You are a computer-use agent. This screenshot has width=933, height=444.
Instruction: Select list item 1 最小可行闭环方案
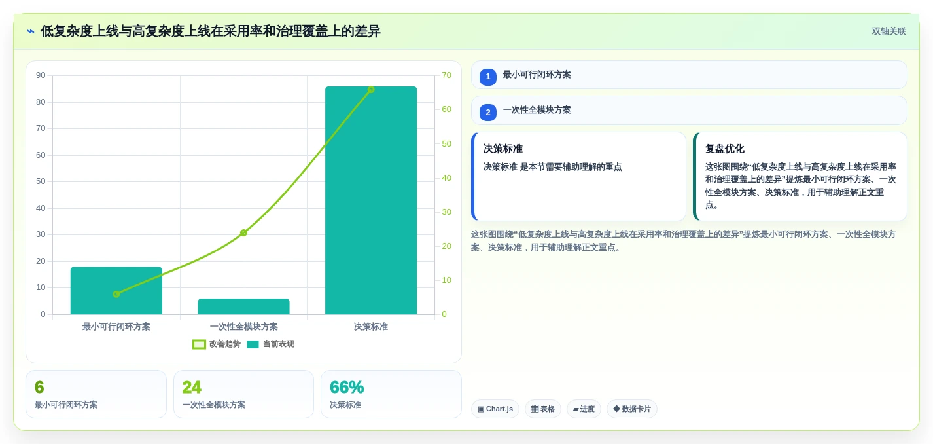coord(689,75)
